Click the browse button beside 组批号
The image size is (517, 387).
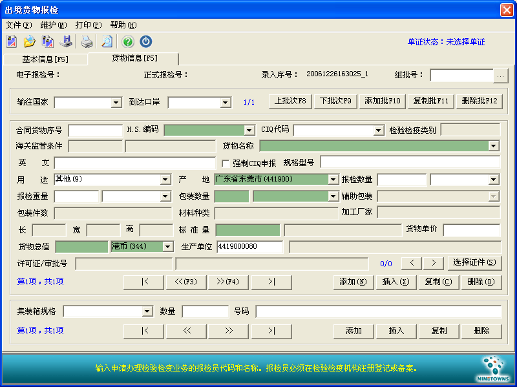[x=501, y=76]
